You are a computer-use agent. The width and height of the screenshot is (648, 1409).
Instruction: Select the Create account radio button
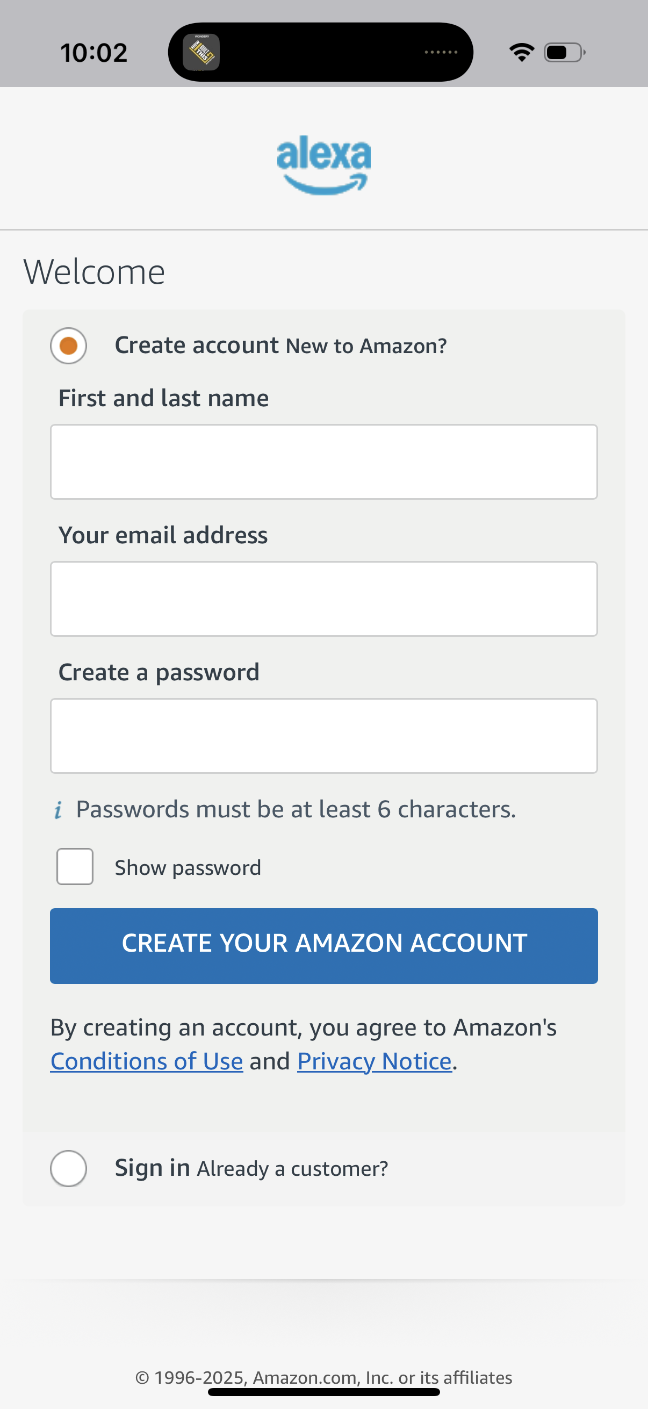(x=68, y=345)
